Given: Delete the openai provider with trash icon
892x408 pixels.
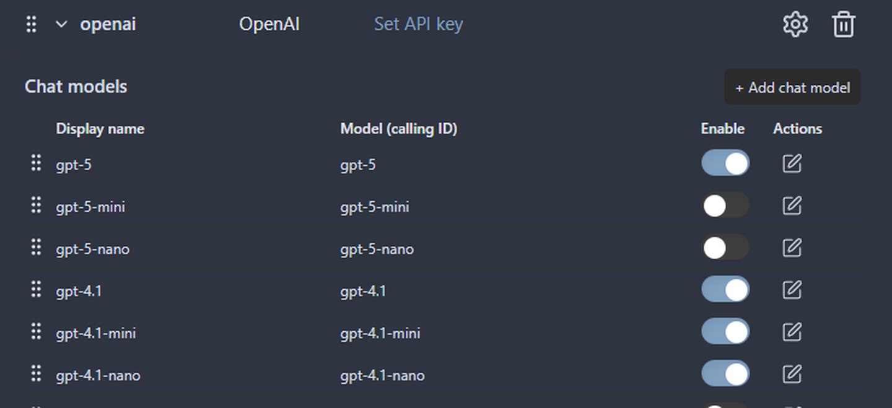Looking at the screenshot, I should [x=843, y=25].
